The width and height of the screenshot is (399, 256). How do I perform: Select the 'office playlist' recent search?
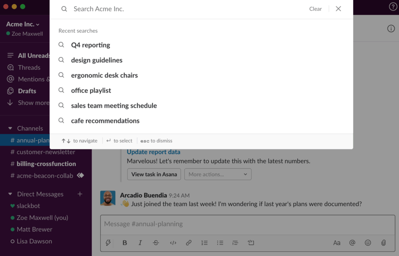pos(91,90)
